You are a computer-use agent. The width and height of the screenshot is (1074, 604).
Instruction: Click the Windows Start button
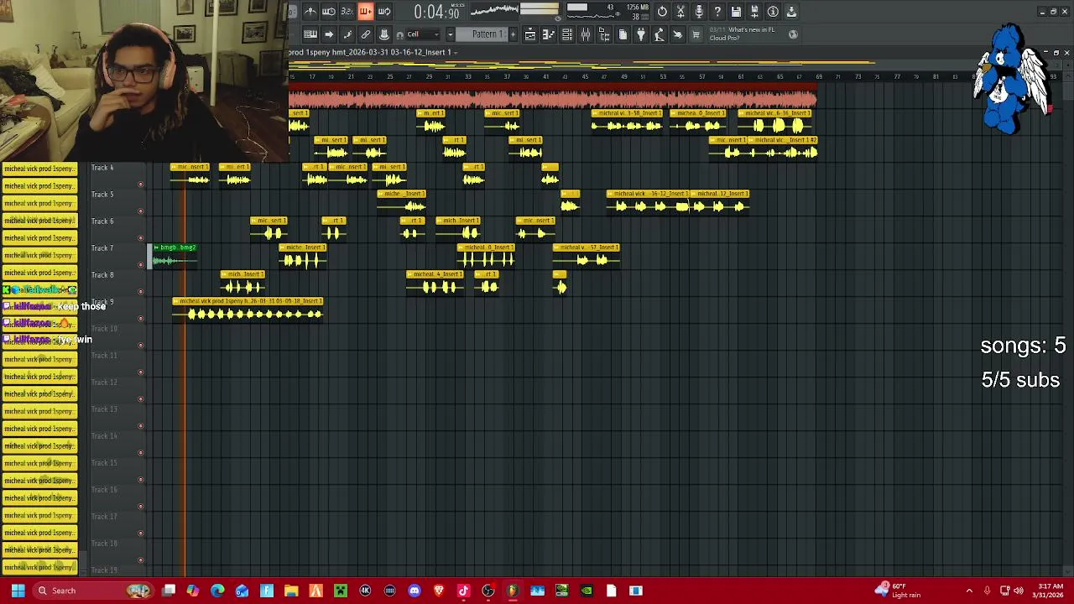click(18, 591)
